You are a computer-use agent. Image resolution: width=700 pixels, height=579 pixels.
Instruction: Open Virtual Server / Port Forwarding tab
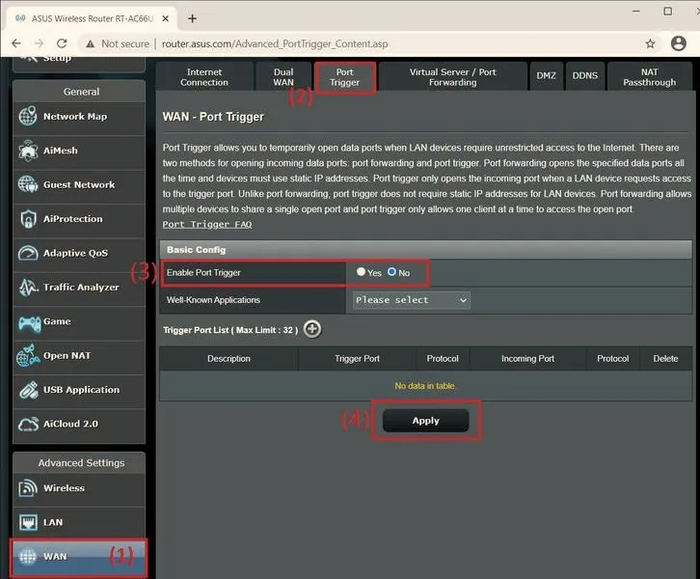click(x=452, y=77)
